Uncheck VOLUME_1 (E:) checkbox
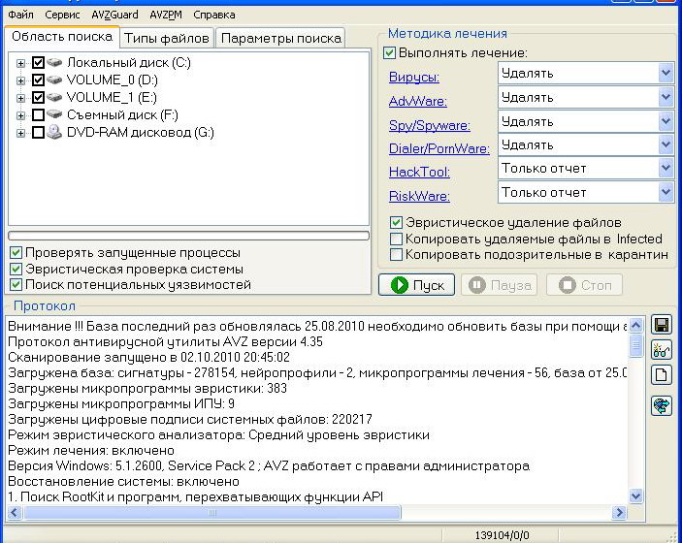The width and height of the screenshot is (682, 543). 38,97
